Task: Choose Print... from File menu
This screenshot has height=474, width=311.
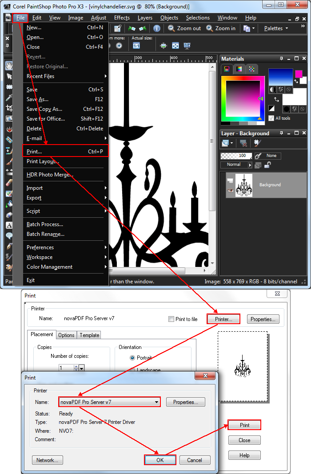Action: click(65, 152)
